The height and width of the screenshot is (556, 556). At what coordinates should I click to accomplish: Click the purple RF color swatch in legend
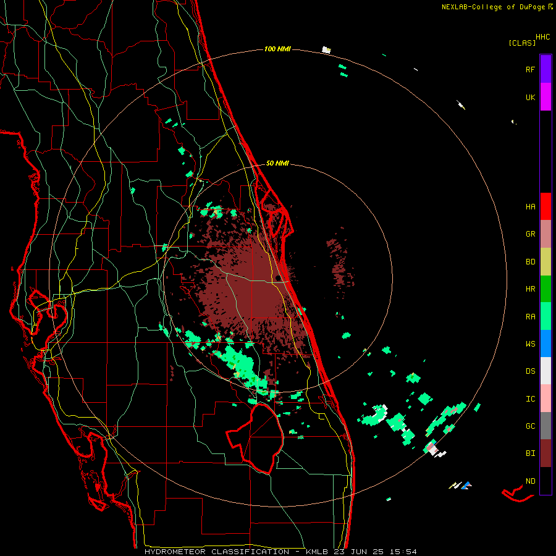click(x=545, y=69)
